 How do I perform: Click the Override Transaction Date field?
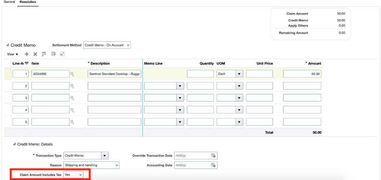point(192,155)
